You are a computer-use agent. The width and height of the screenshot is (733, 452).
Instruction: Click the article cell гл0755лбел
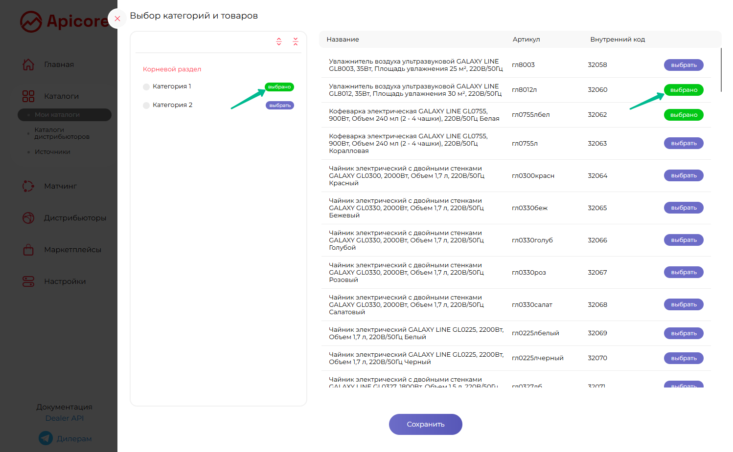click(x=530, y=115)
